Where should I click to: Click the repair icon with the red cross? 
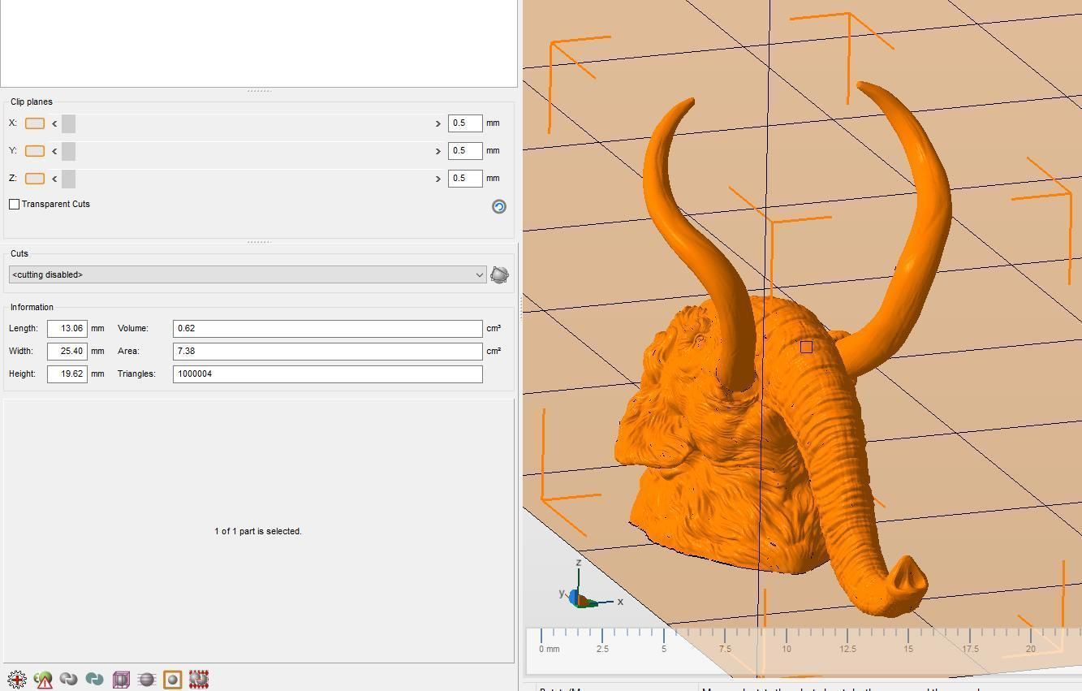17,680
